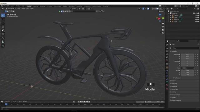200x112 pixels.
Task: Hide Camera in outliner with eye
Action: pos(196,15)
